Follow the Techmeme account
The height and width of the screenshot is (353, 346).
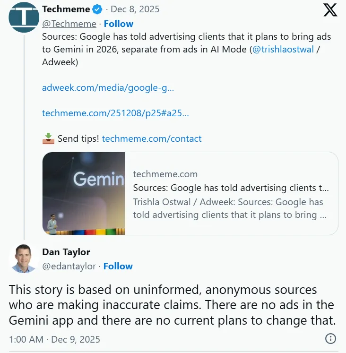pyautogui.click(x=119, y=24)
